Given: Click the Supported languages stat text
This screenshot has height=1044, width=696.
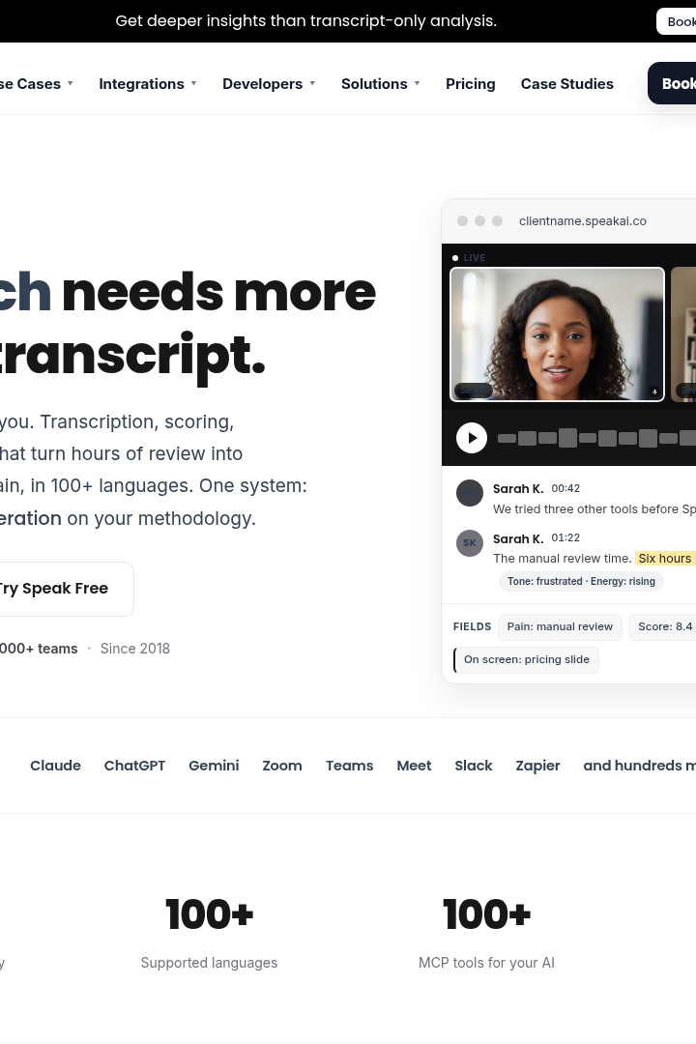Looking at the screenshot, I should [209, 963].
